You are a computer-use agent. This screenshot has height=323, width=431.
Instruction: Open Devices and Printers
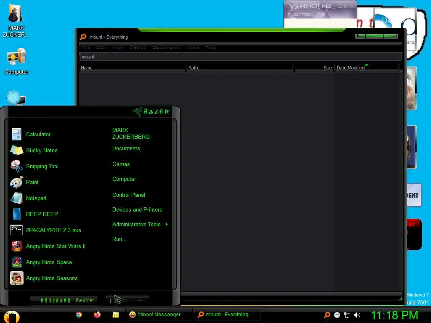click(137, 210)
